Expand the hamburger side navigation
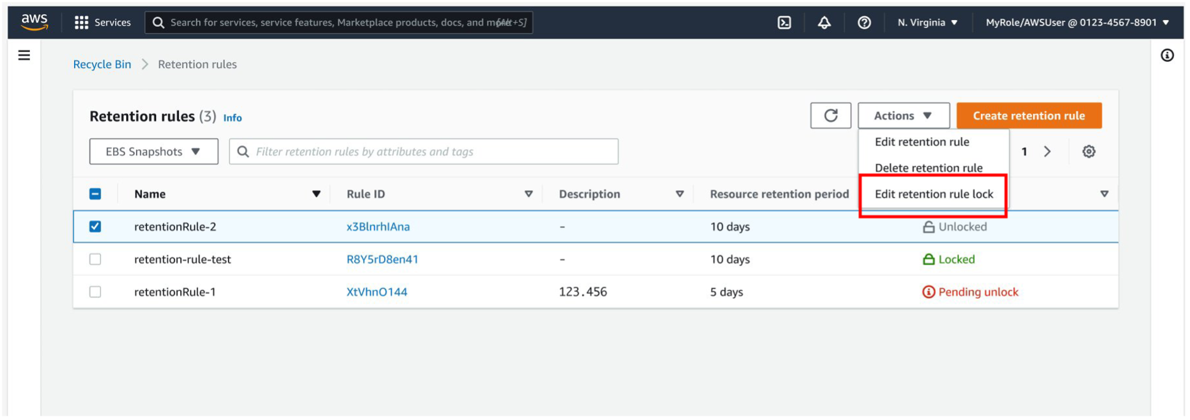 [24, 56]
